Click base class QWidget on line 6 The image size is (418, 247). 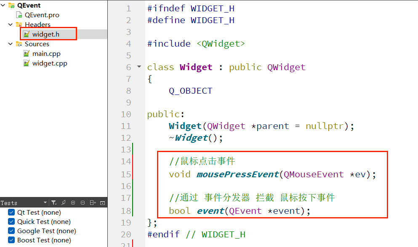click(286, 67)
